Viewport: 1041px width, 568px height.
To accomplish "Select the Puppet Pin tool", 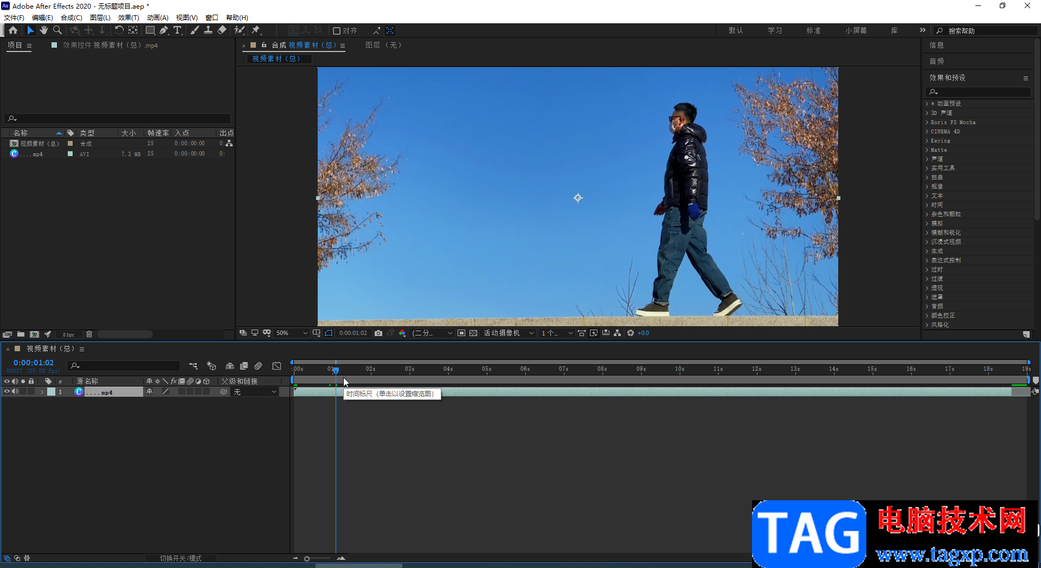I will point(256,30).
